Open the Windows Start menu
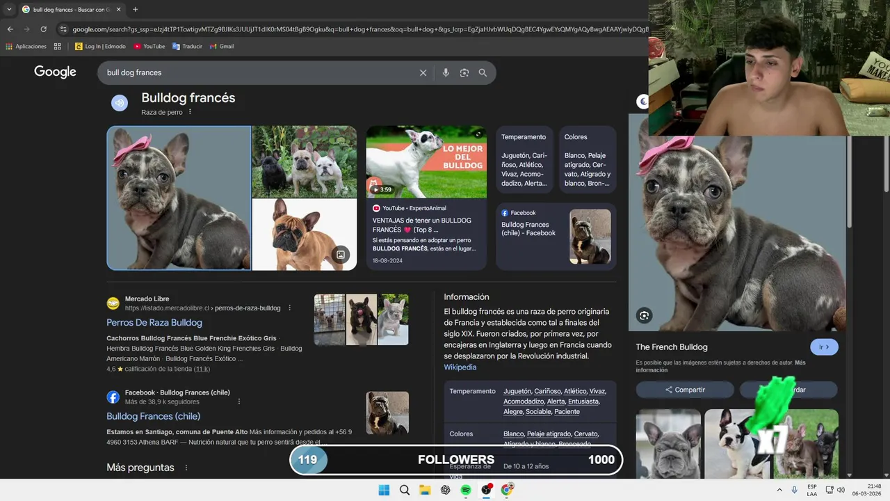The image size is (890, 501). [x=384, y=490]
